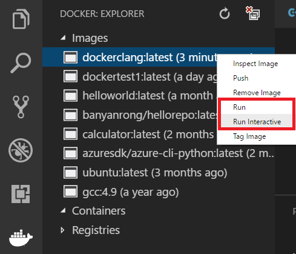
Task: Click the system prune icon in Docker Explorer header
Action: tap(253, 13)
